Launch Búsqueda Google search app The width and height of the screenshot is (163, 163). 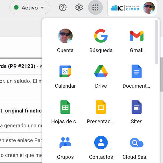point(101,41)
